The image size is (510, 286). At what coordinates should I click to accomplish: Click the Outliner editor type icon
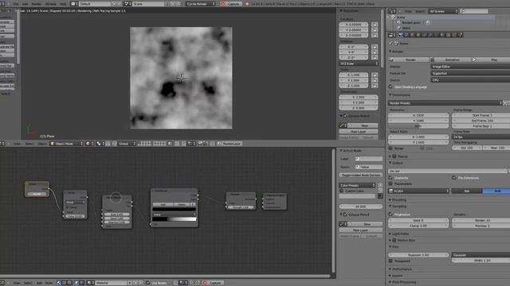point(392,11)
